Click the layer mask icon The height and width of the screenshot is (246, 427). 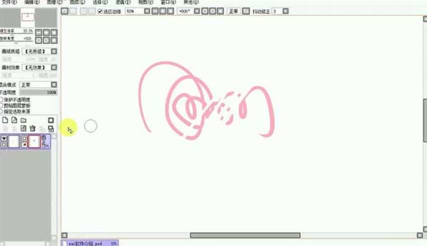[51, 120]
